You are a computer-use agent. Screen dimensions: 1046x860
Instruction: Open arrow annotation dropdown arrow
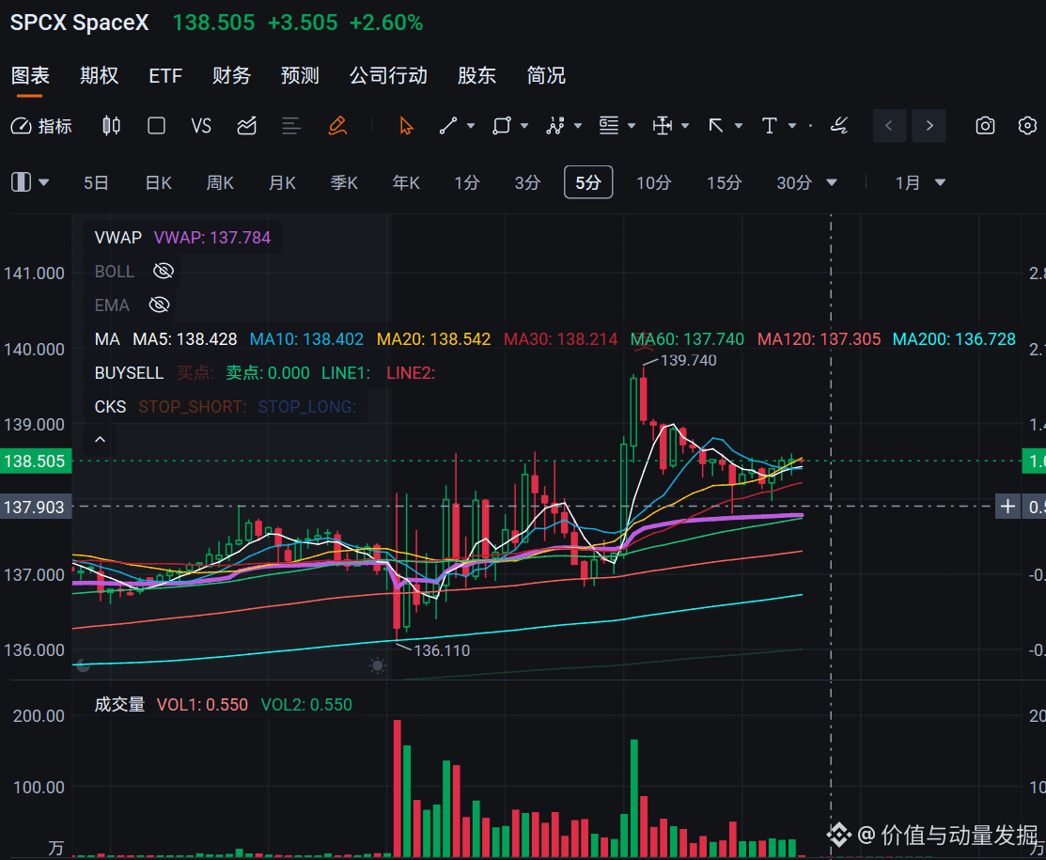739,125
